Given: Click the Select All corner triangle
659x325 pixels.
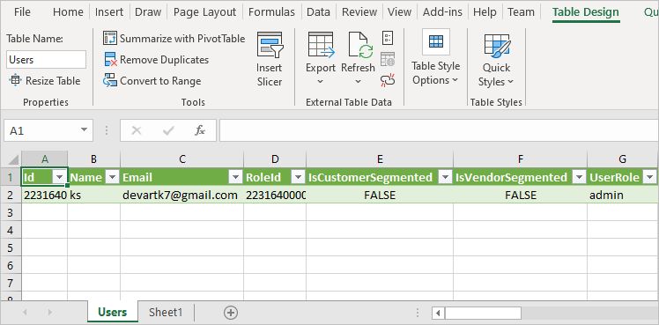Looking at the screenshot, I should click(x=13, y=159).
